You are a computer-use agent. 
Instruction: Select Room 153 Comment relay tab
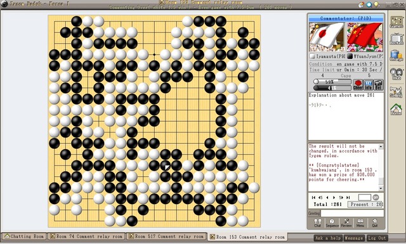point(248,237)
